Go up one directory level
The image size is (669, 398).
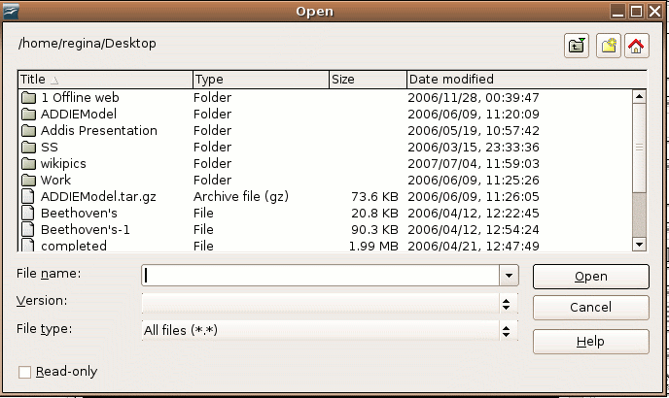click(x=577, y=46)
